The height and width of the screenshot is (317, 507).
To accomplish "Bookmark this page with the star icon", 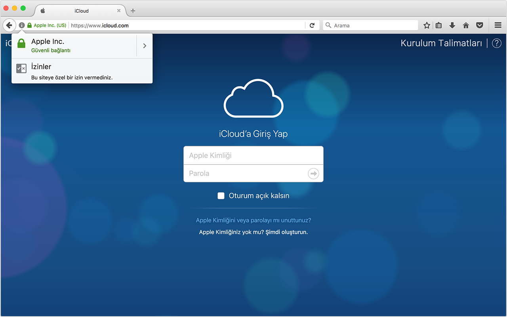I will 427,25.
